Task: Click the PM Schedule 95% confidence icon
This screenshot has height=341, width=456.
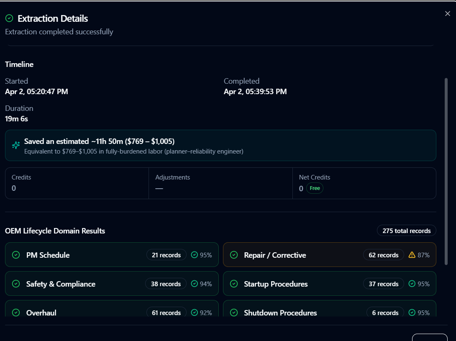Action: pyautogui.click(x=194, y=255)
